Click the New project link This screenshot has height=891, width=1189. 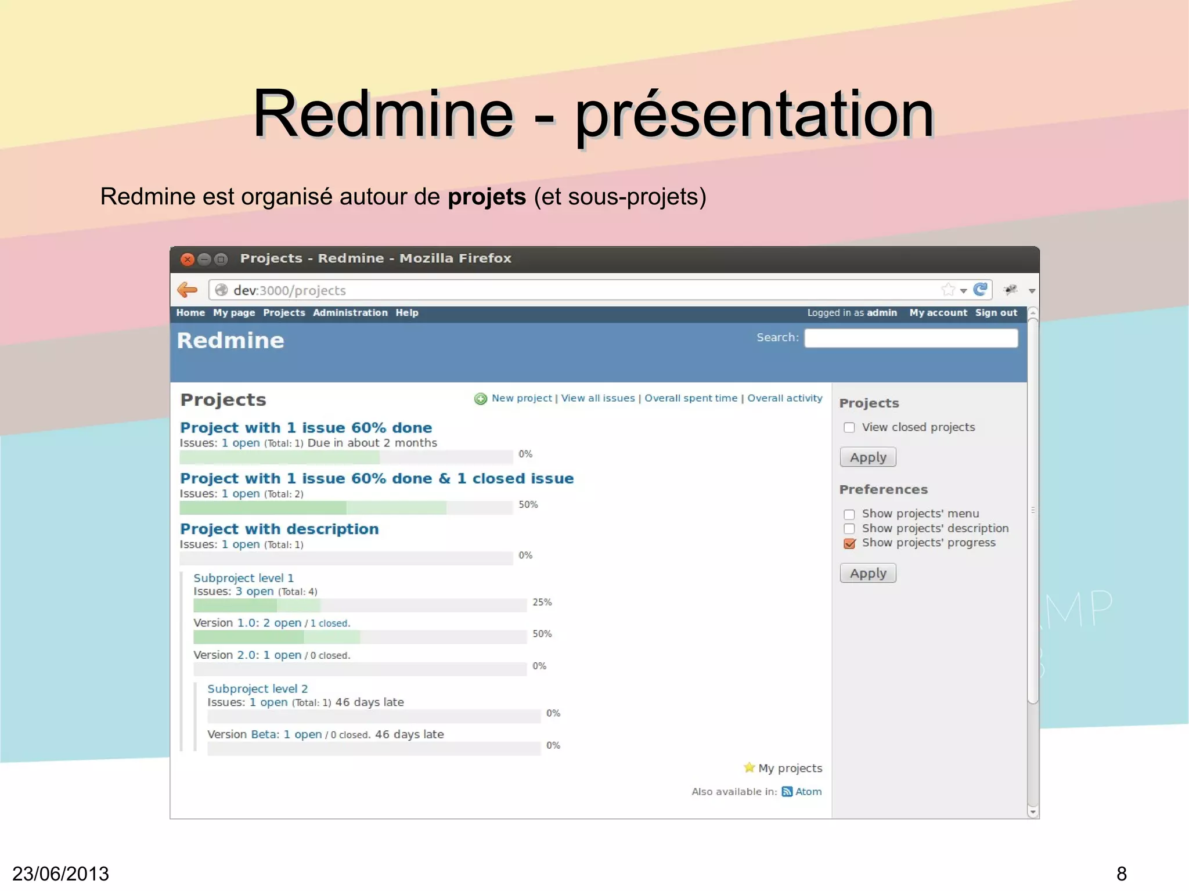tap(522, 398)
